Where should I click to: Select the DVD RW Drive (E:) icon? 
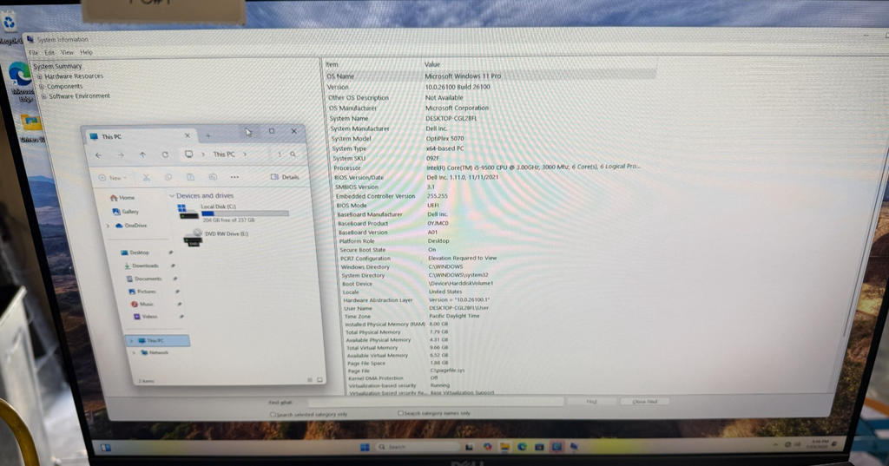tap(192, 237)
